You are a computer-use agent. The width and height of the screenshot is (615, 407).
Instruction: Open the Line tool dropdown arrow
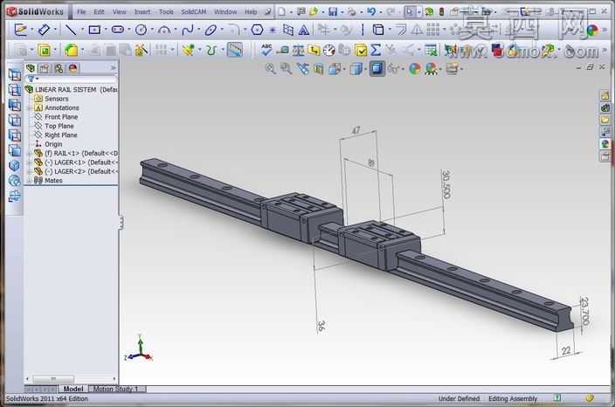coord(82,30)
